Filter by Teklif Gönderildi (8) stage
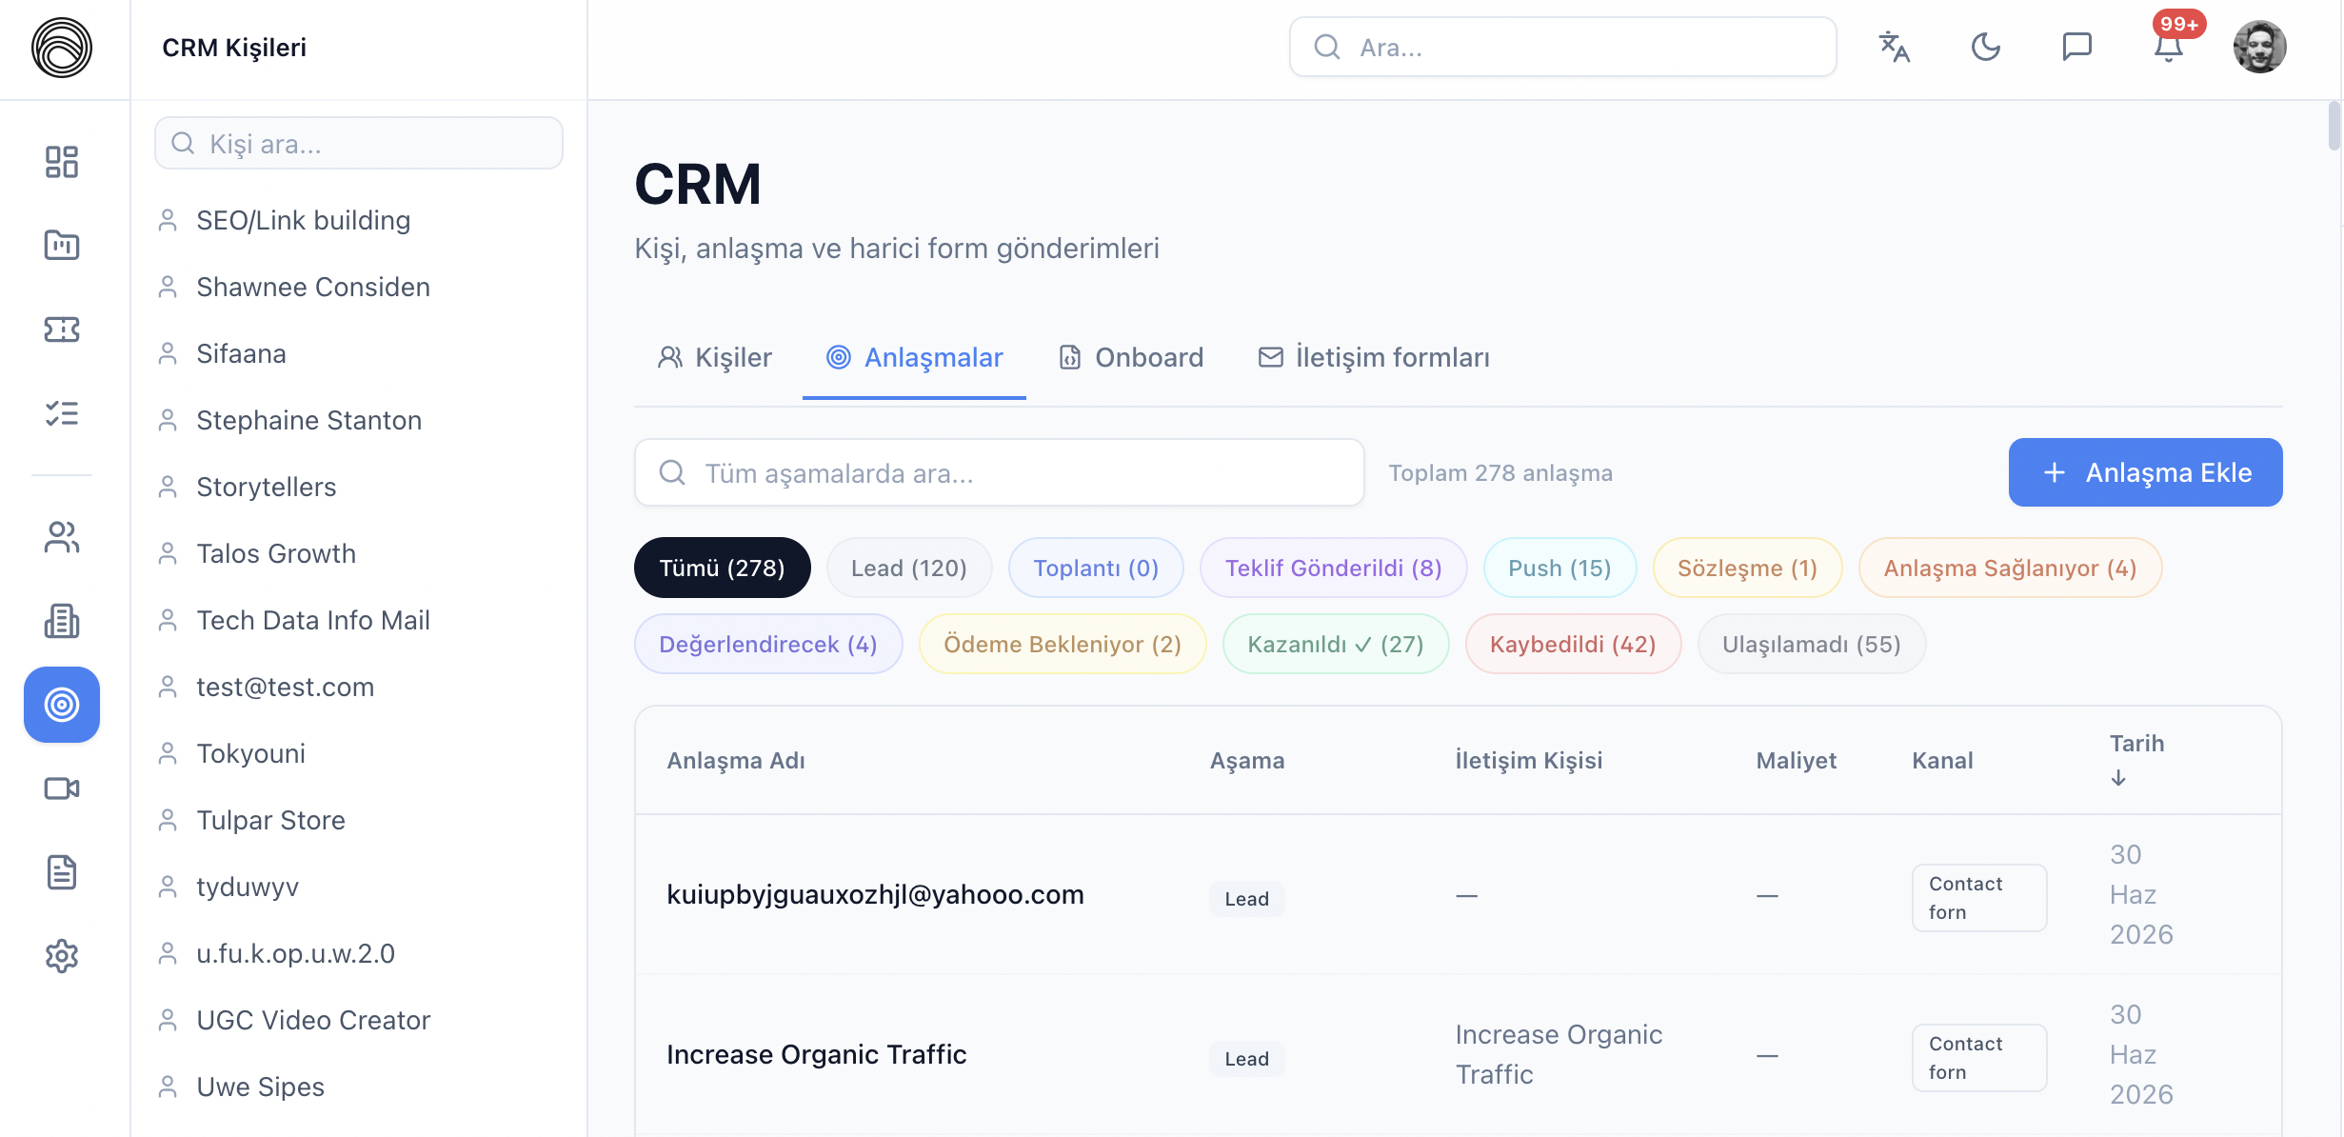Screen dimensions: 2344x1137 (x=1334, y=568)
